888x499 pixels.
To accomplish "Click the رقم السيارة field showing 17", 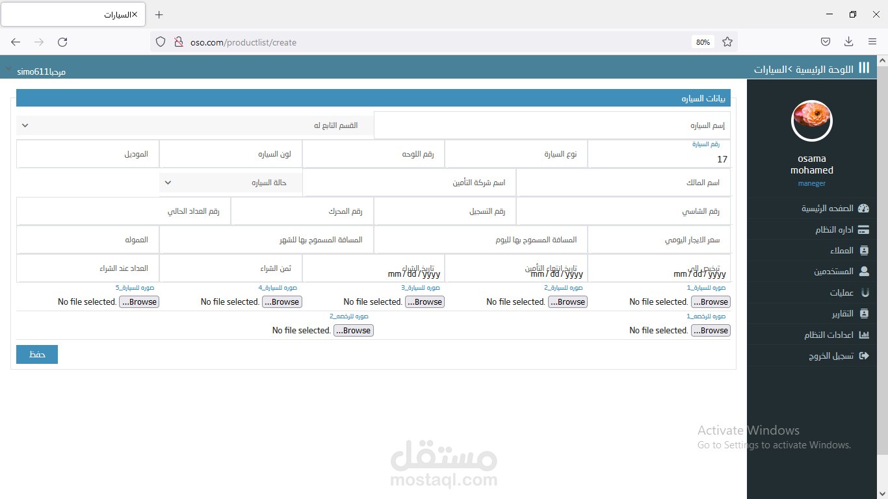I will [x=659, y=154].
